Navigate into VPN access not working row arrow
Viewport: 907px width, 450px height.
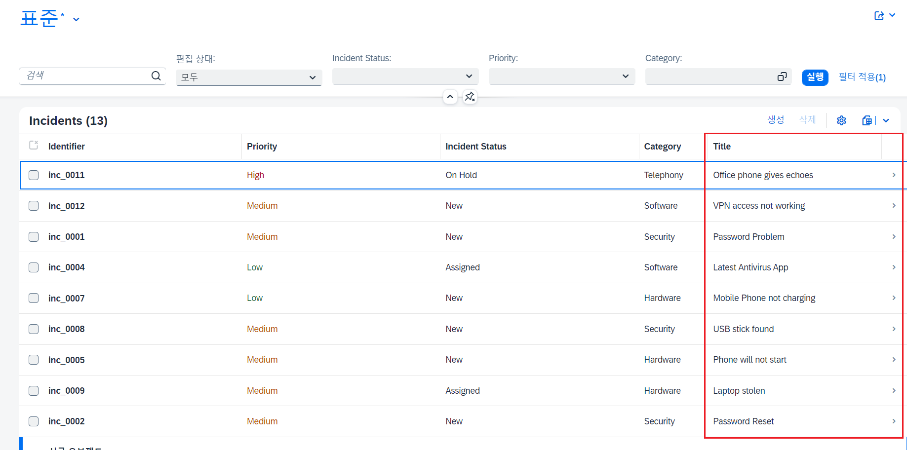coord(894,206)
